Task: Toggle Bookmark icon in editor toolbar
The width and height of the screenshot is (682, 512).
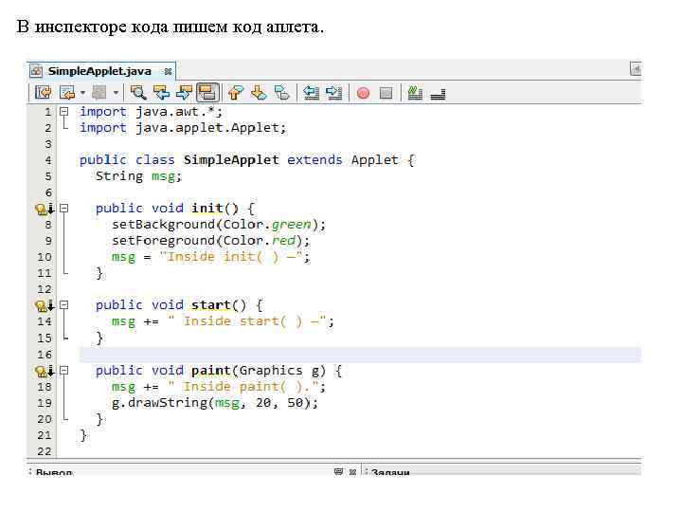Action: 281,92
